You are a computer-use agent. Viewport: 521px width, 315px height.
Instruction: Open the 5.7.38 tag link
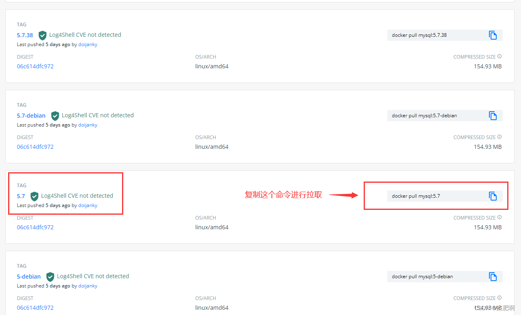(25, 35)
